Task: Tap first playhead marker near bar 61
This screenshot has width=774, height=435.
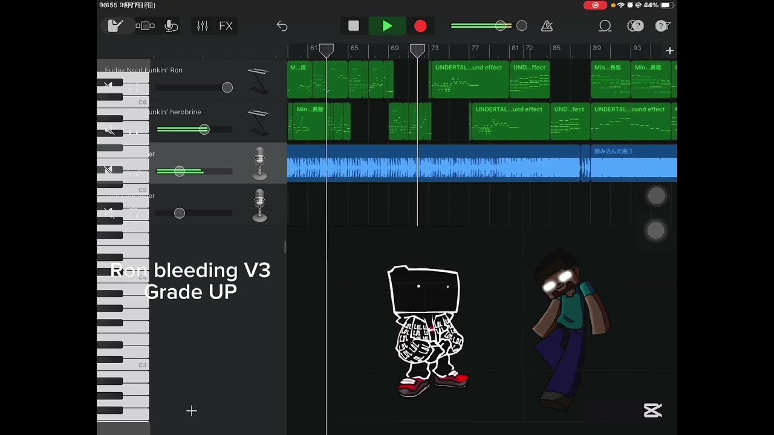Action: pyautogui.click(x=327, y=51)
